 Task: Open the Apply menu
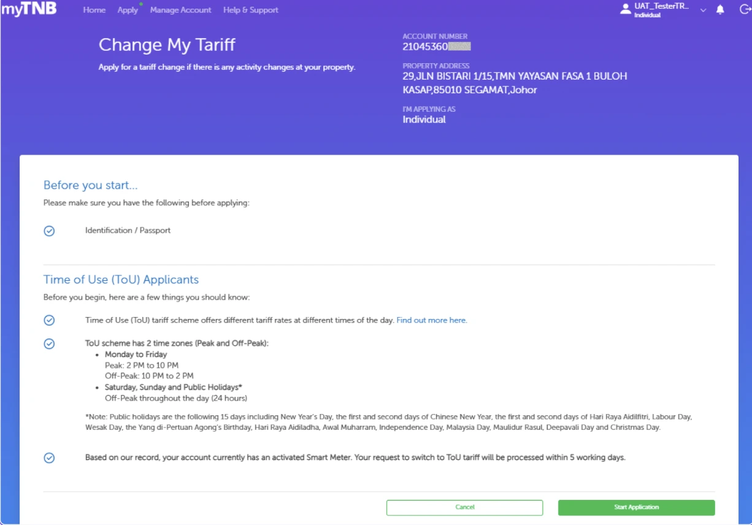128,10
